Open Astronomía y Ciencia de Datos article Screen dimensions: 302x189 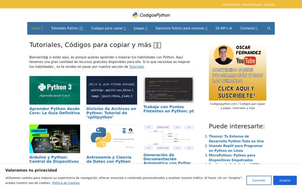[109, 159]
